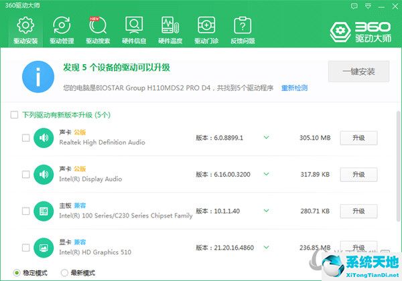Screen dimensions: 402x281
Task: Click the driver list vertical scrollbar
Action: pos(398,167)
